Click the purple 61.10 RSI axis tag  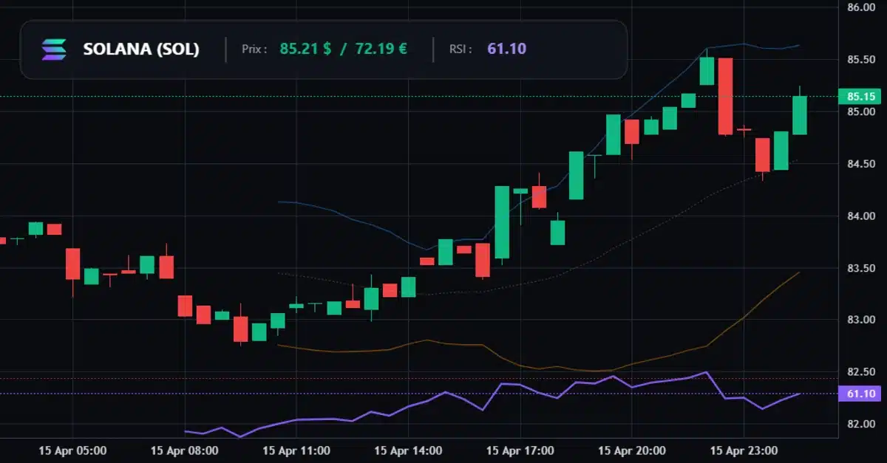coord(861,394)
